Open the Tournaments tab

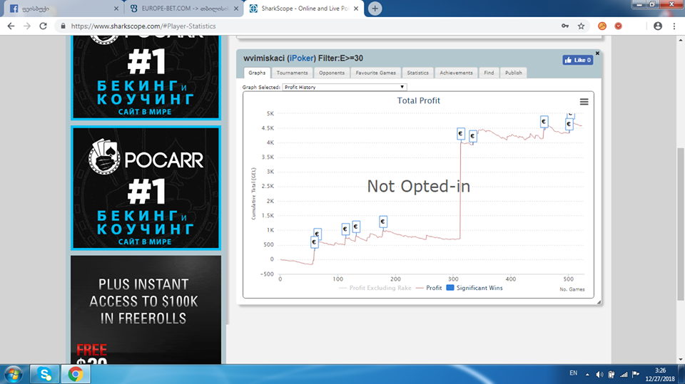[292, 73]
